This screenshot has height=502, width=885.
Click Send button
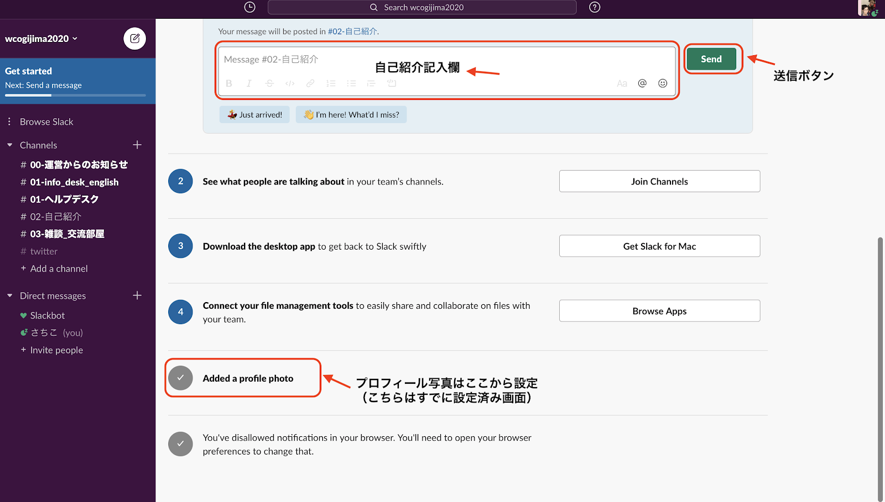[711, 59]
